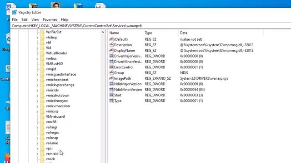Click the NDIS data value

point(184,73)
